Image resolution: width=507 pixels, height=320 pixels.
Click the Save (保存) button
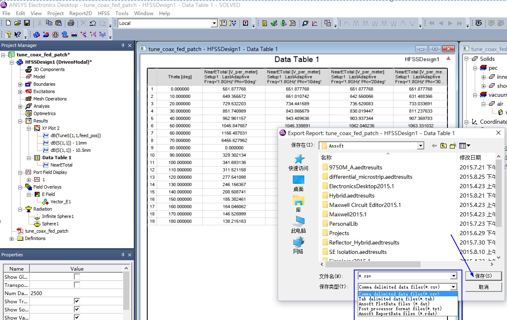483,276
